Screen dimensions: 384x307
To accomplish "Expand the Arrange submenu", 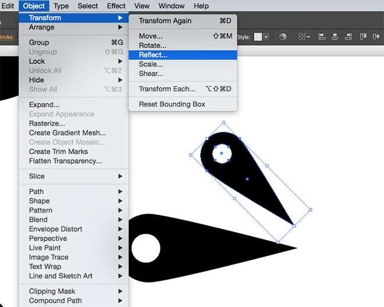I will pyautogui.click(x=74, y=27).
